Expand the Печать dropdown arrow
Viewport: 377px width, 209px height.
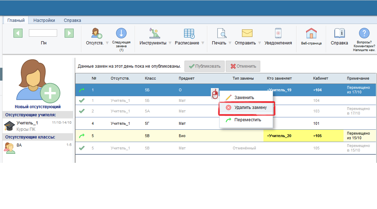(230, 43)
